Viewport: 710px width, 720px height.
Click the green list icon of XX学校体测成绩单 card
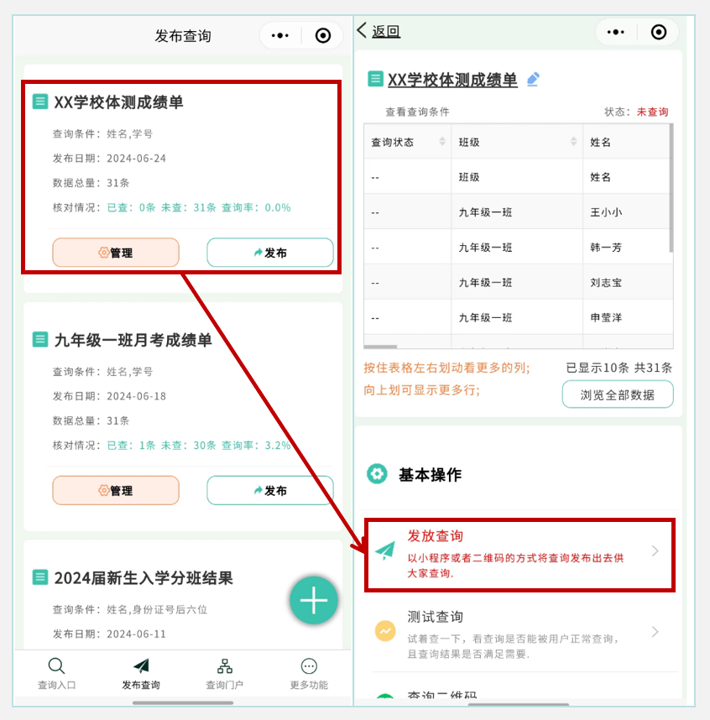coord(40,102)
